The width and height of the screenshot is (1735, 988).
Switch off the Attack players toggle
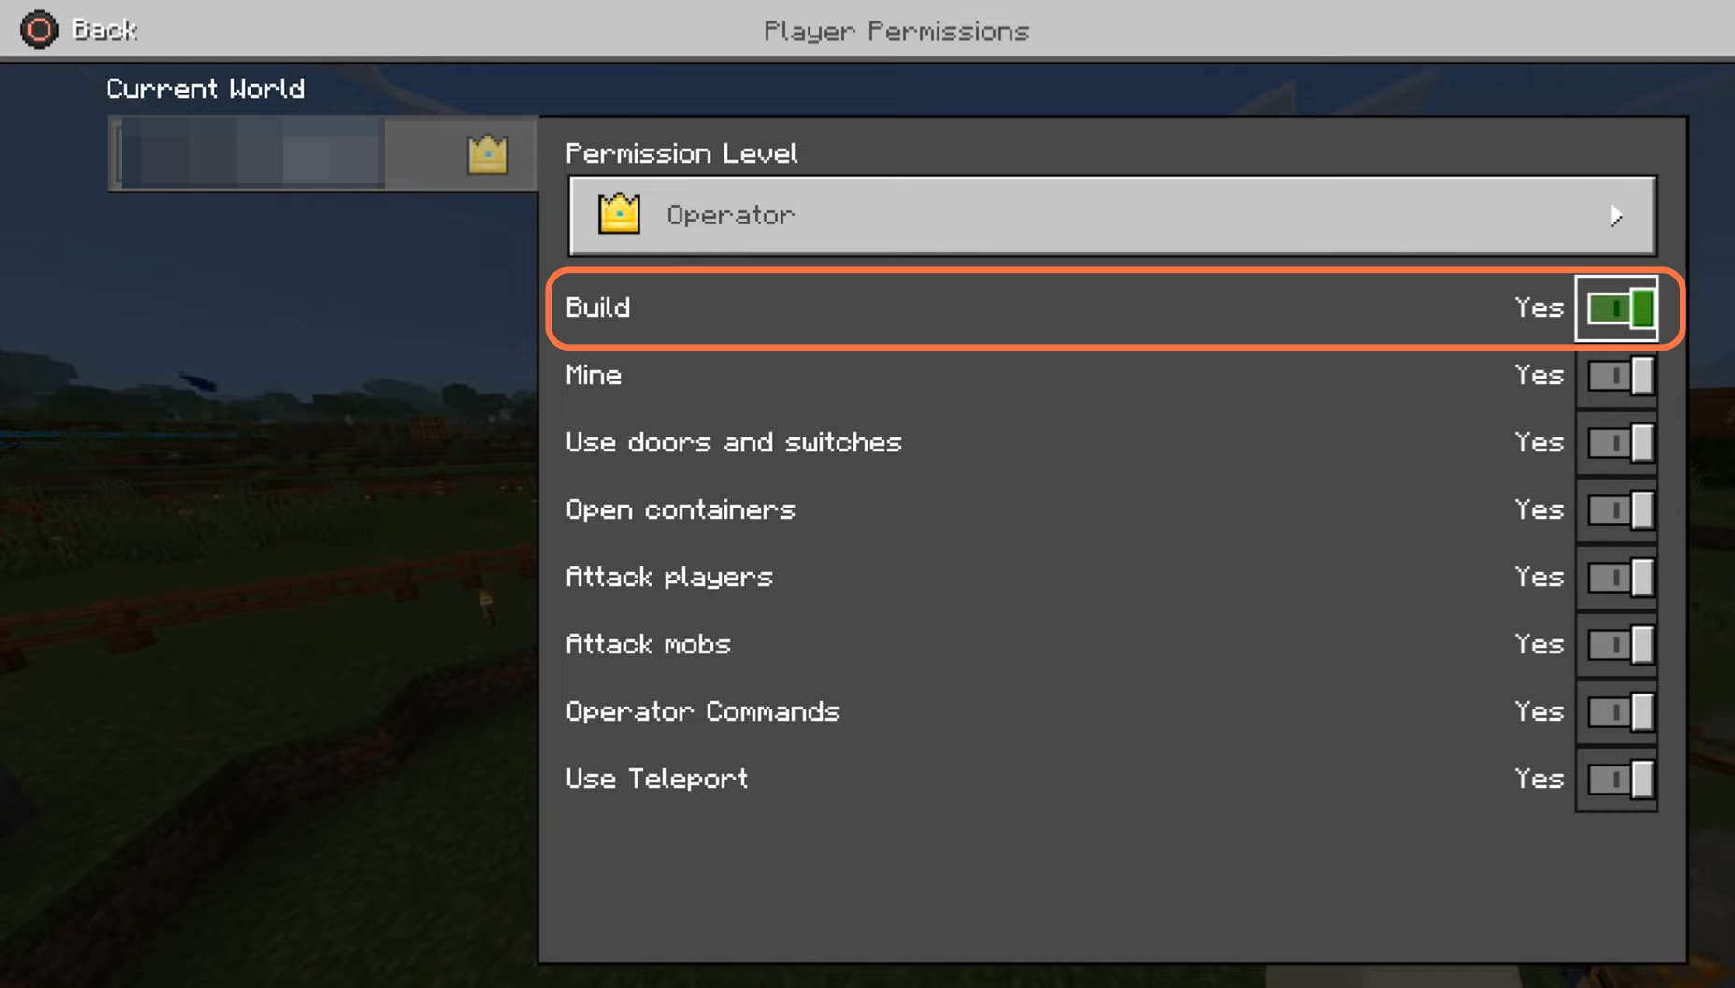click(x=1620, y=578)
